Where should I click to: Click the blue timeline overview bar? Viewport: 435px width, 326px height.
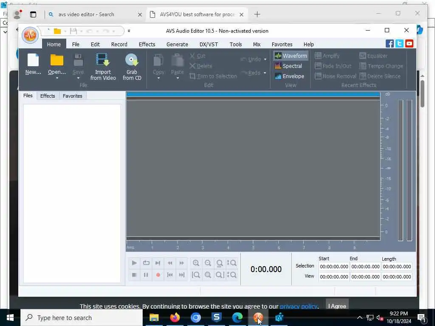click(x=253, y=94)
